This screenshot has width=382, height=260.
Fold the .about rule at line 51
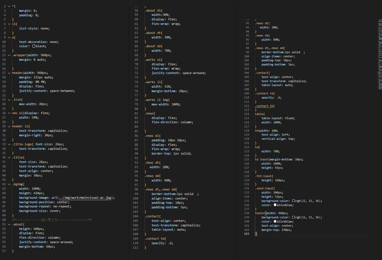tap(9, 225)
